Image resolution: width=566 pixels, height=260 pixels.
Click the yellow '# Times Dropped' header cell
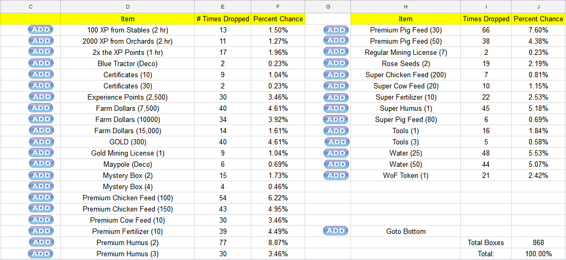222,19
